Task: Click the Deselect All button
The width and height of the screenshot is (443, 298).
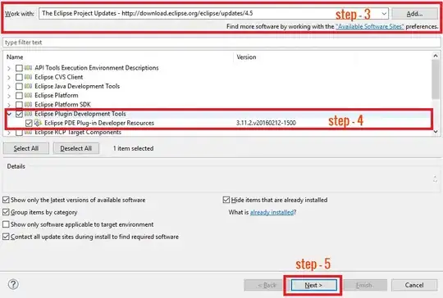Action: pos(76,148)
